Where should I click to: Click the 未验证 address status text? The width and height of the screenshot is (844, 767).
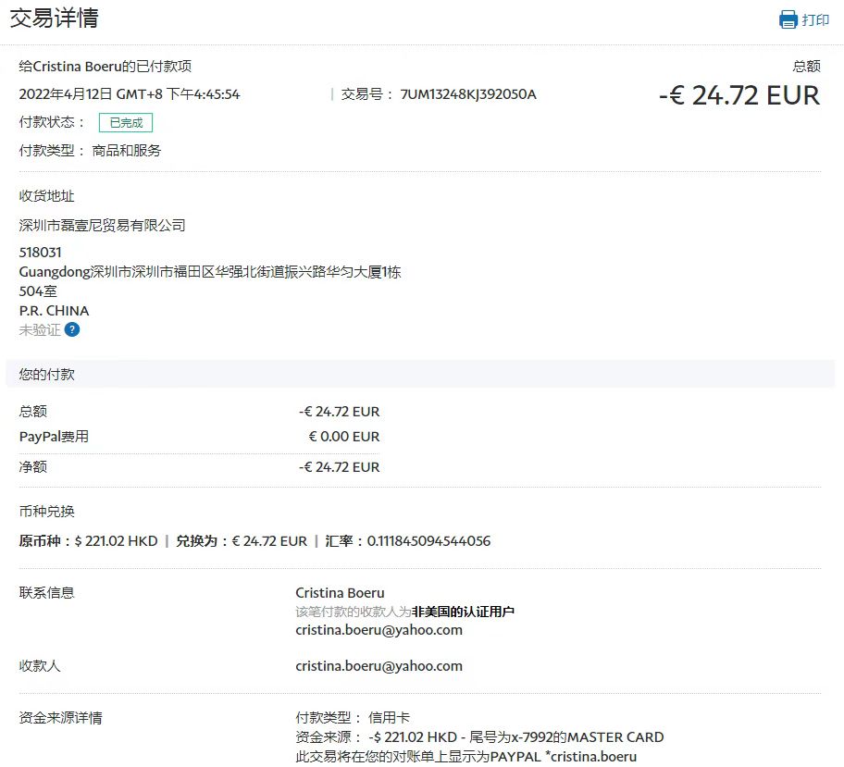[x=40, y=329]
